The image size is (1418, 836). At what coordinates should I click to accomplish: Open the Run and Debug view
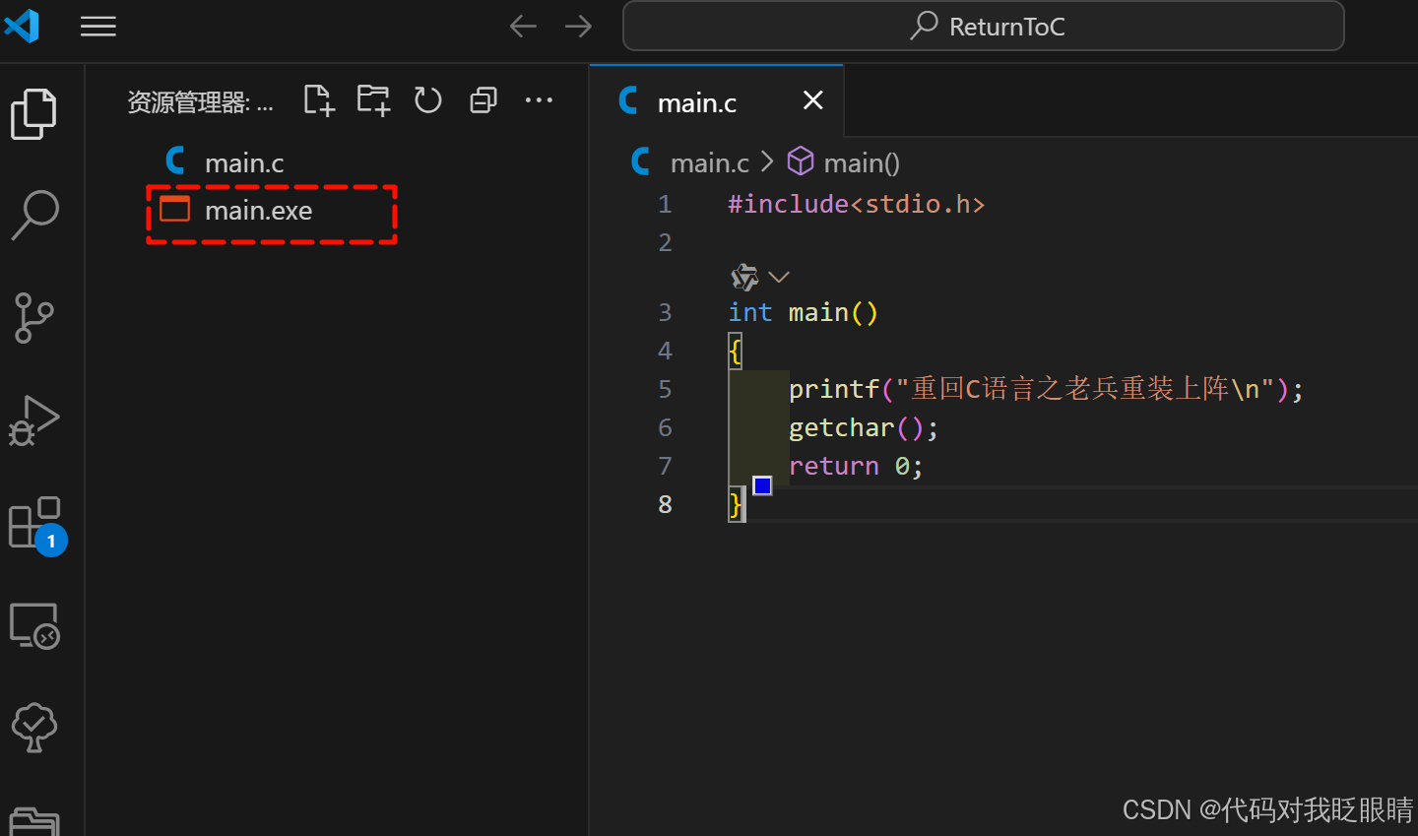[34, 420]
